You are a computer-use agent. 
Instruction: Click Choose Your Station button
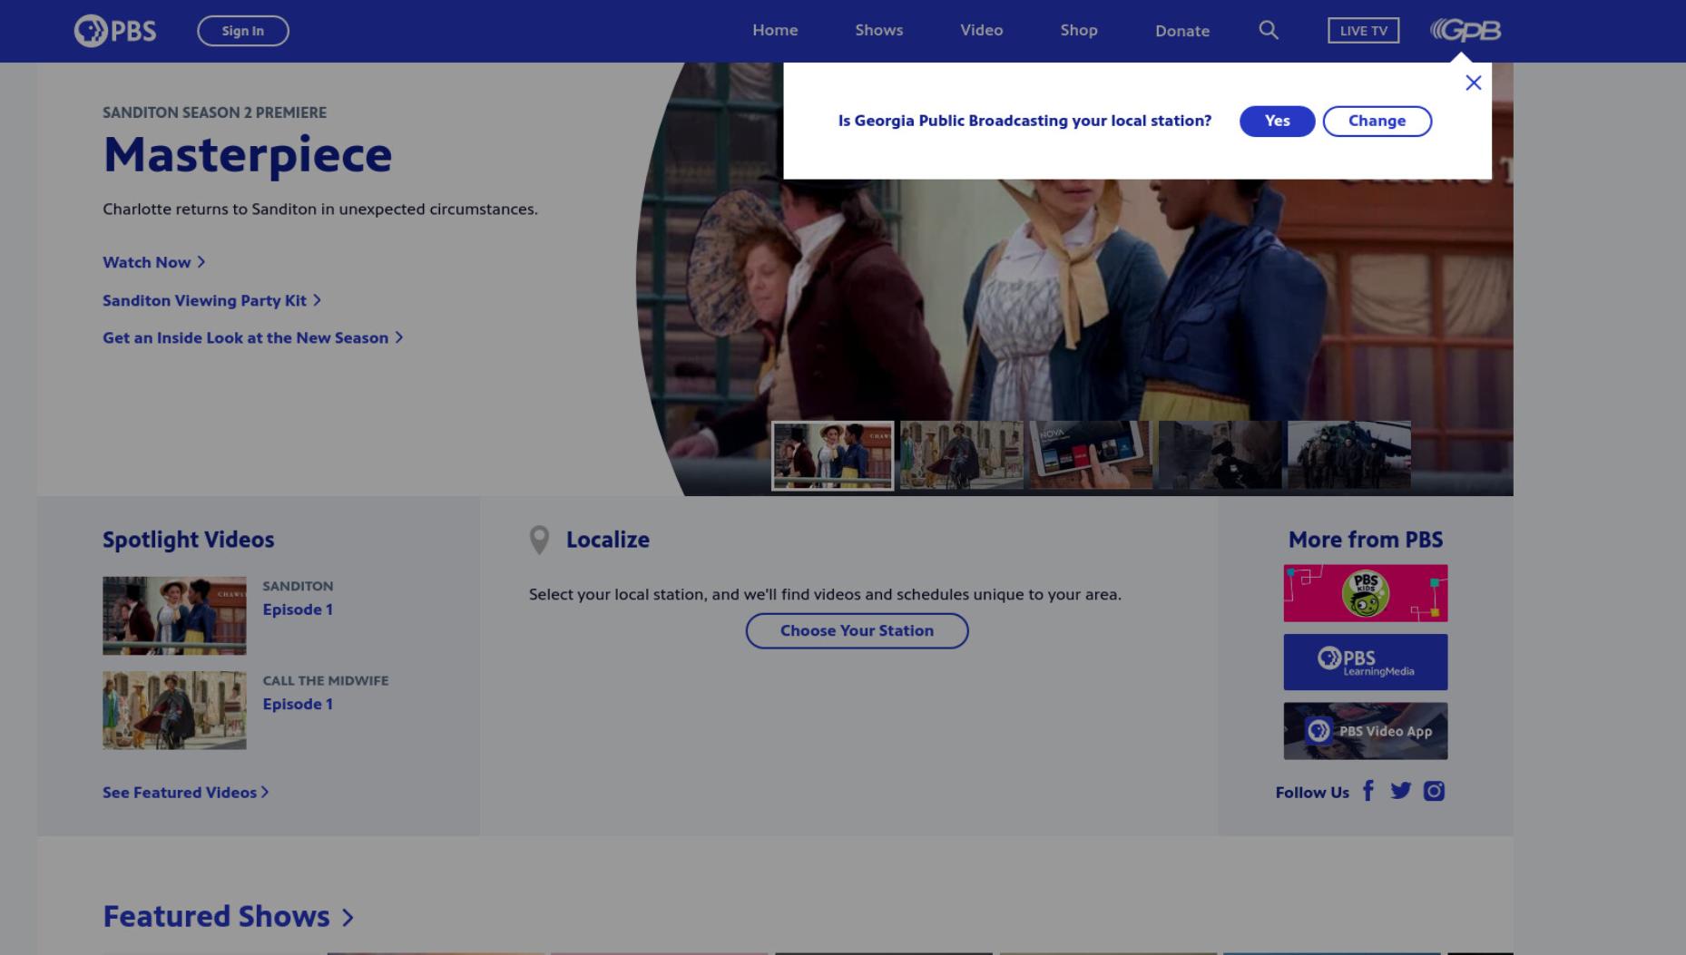pos(857,630)
